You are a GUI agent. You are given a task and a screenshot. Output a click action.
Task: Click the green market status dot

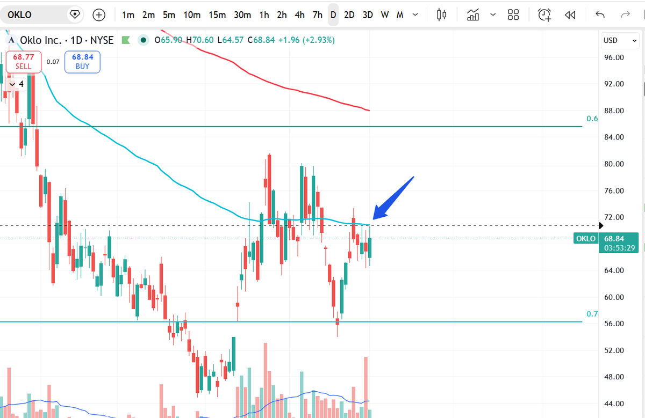click(x=143, y=40)
